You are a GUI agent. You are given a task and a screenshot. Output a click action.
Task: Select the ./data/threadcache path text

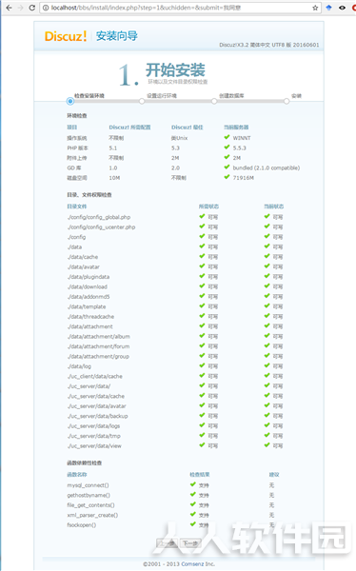(90, 317)
